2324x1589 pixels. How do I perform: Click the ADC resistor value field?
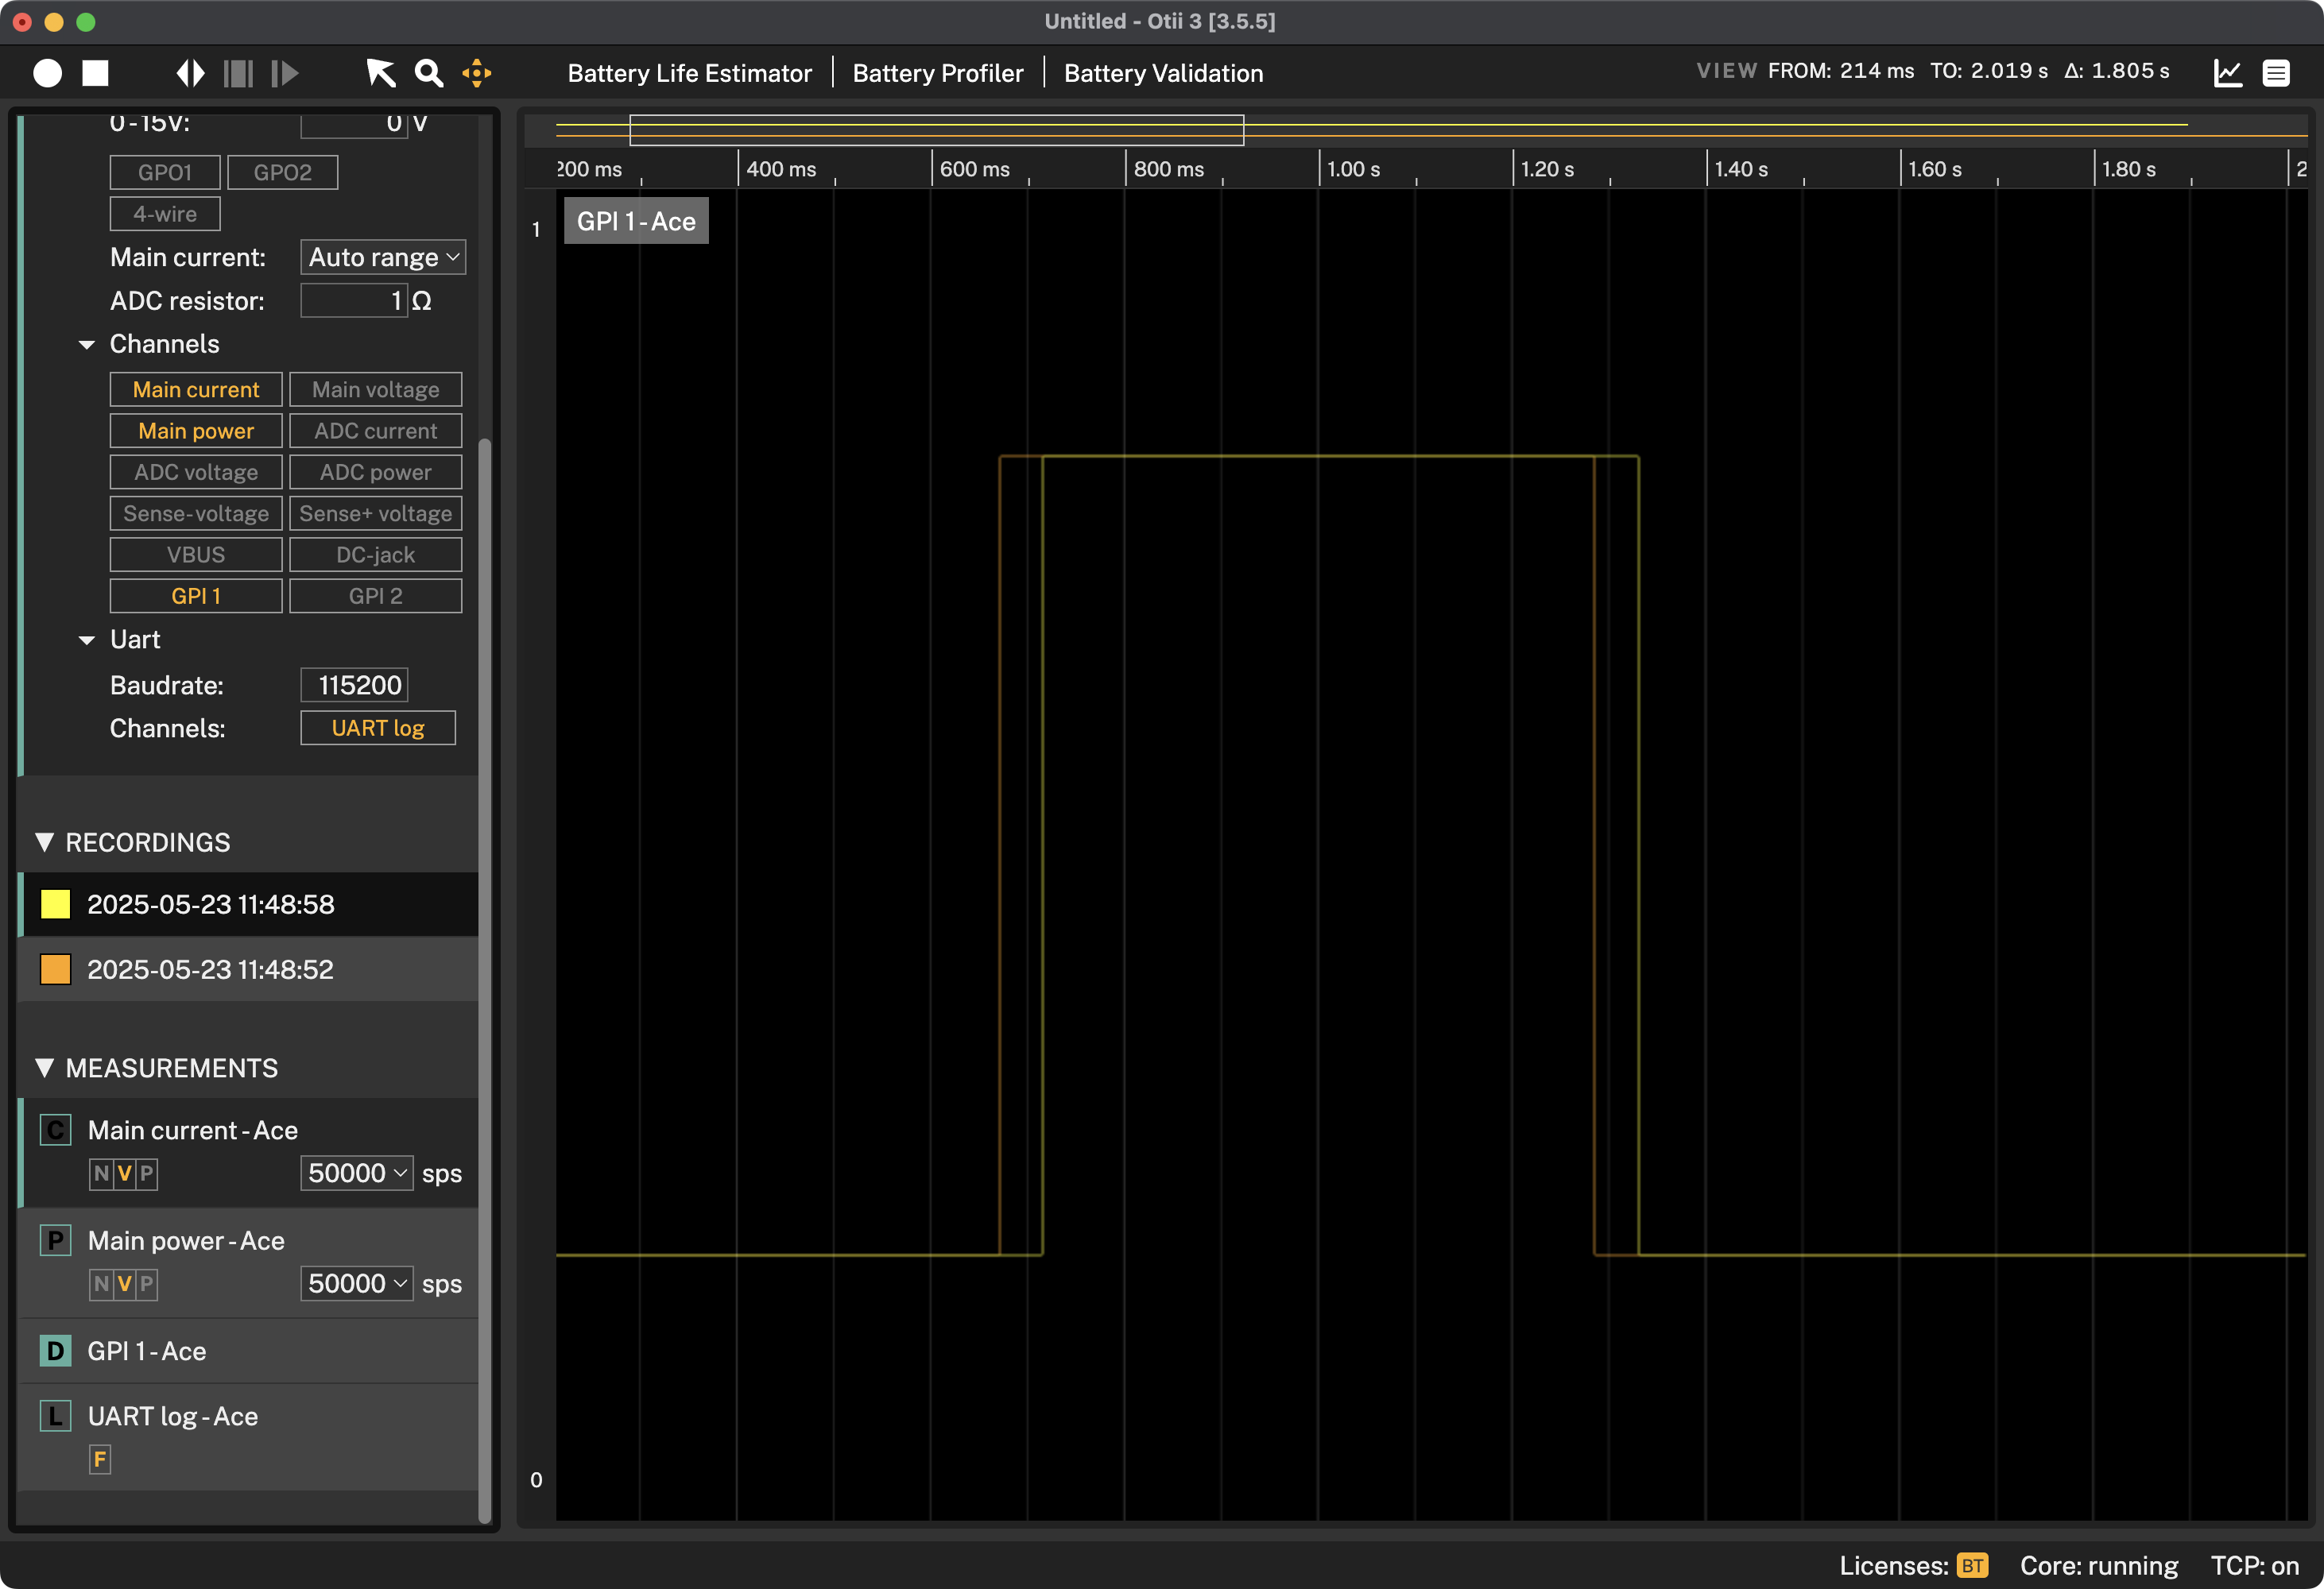[354, 301]
